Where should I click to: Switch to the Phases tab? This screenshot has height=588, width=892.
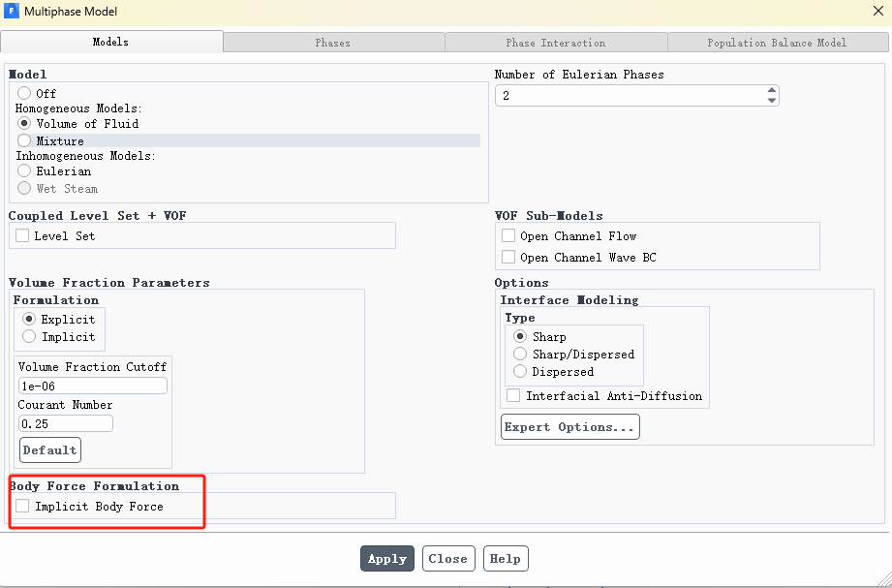pos(333,43)
